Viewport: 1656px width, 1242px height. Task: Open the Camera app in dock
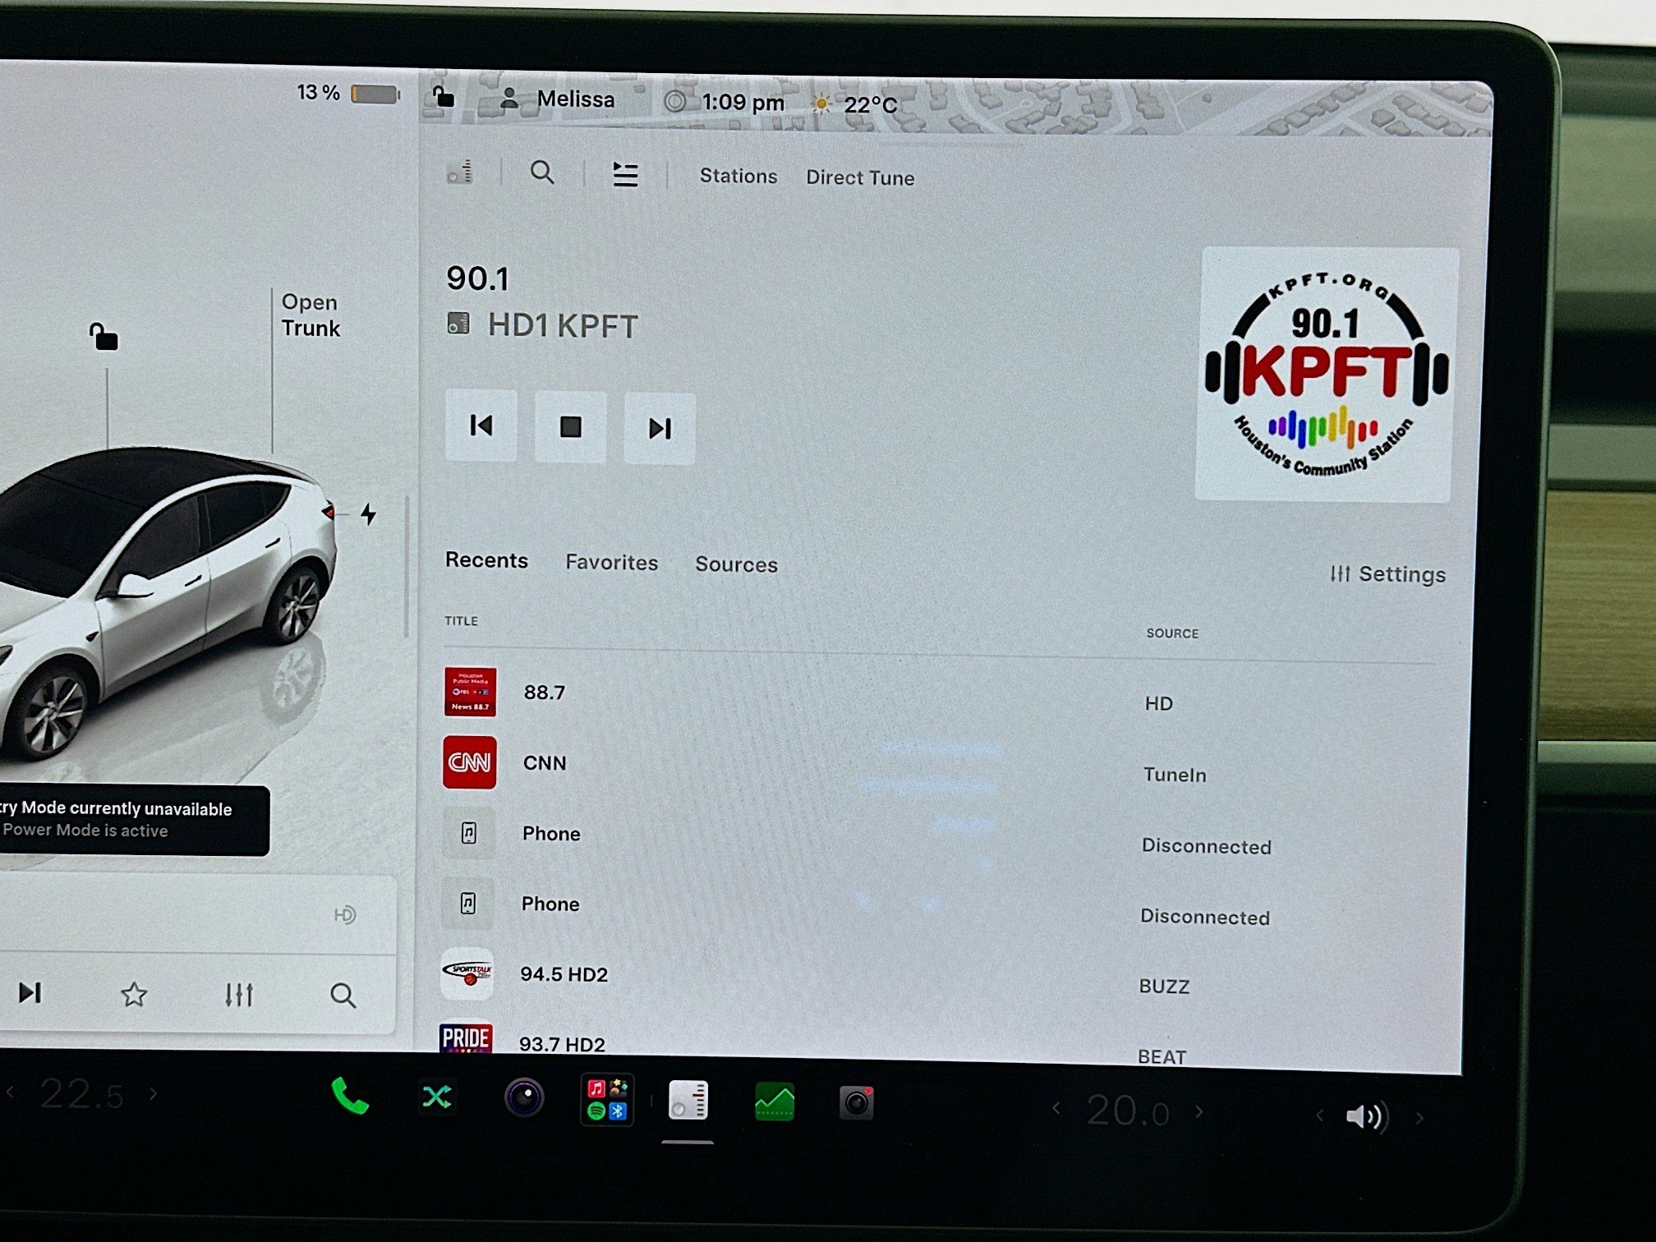coord(857,1103)
